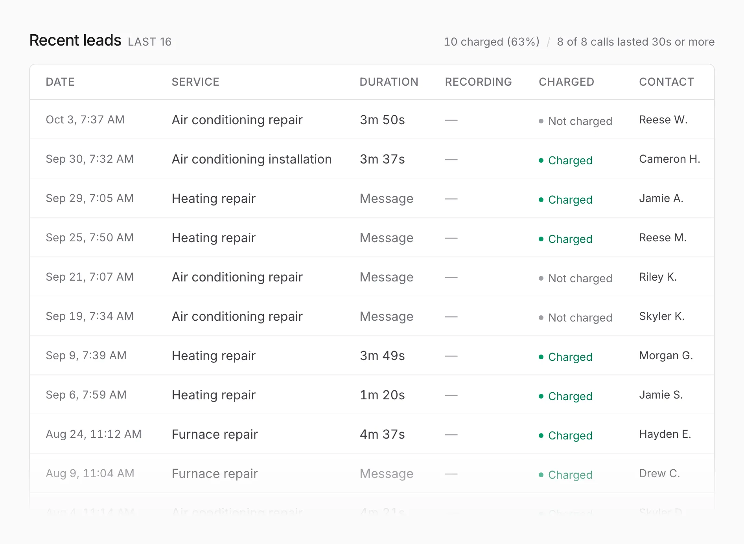Screen dimensions: 744x544
Task: Click Air conditioning repair in Sep 21 row
Action: tap(237, 277)
